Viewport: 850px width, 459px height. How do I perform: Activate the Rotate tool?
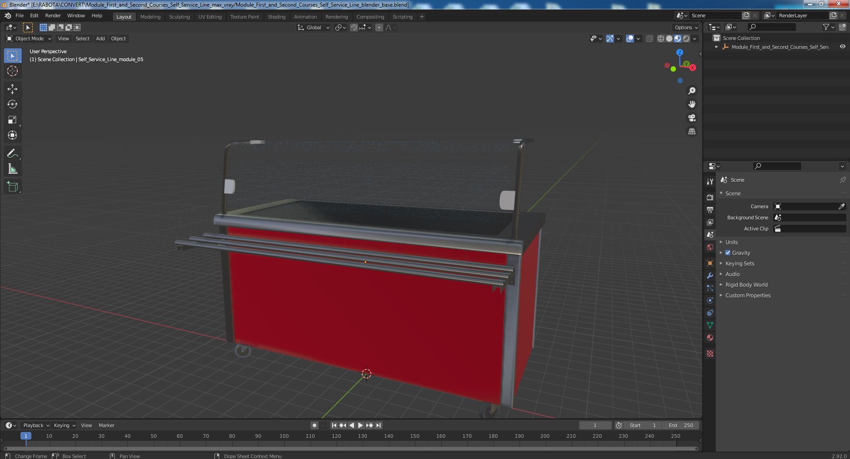[12, 105]
